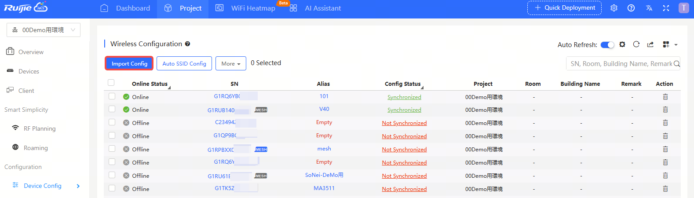Check the select-all header checkbox
Screen dimensions: 694x198
(111, 83)
